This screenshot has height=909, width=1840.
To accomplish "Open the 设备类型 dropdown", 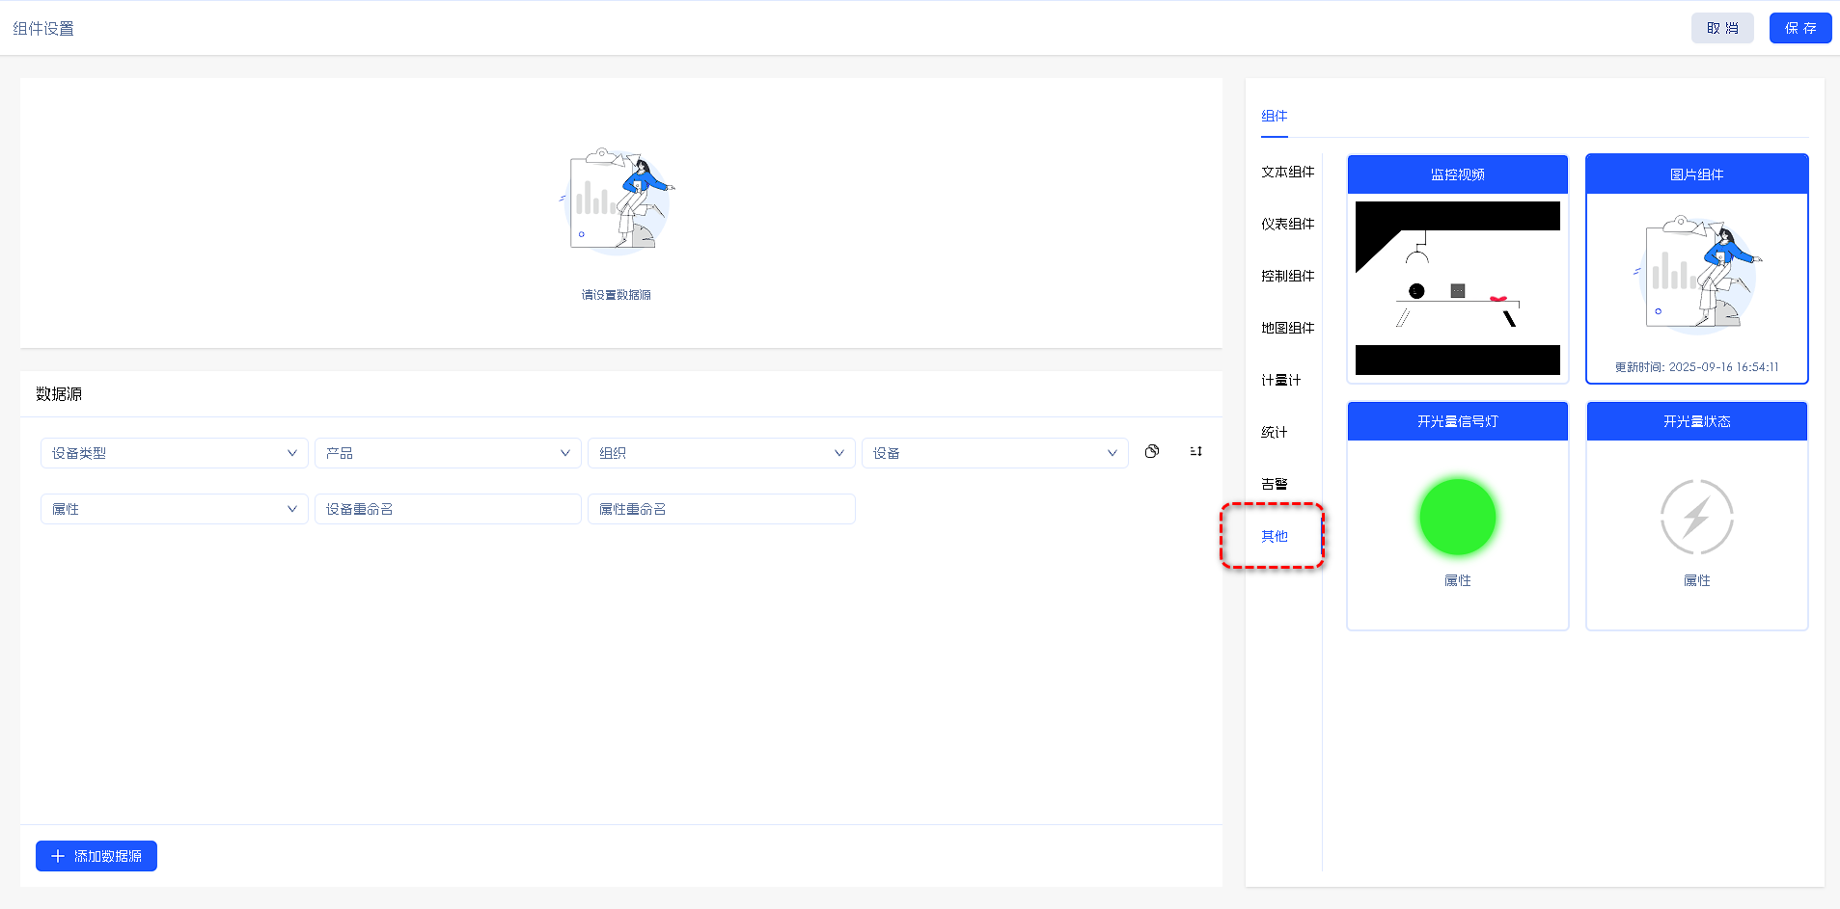I will [x=174, y=453].
